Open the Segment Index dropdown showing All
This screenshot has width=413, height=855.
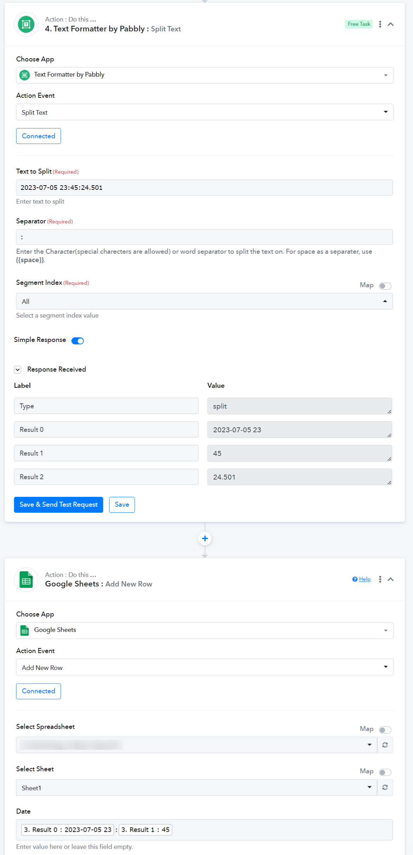[204, 301]
